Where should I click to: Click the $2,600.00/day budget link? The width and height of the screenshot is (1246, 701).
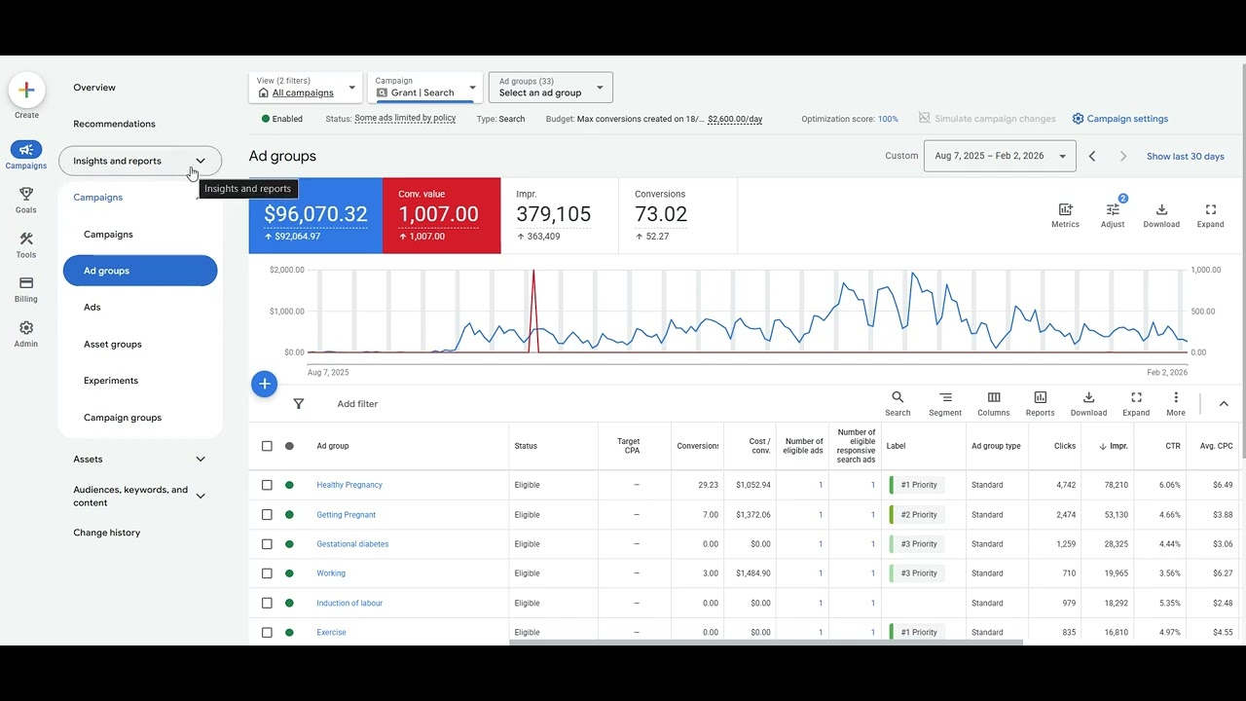[x=735, y=119]
